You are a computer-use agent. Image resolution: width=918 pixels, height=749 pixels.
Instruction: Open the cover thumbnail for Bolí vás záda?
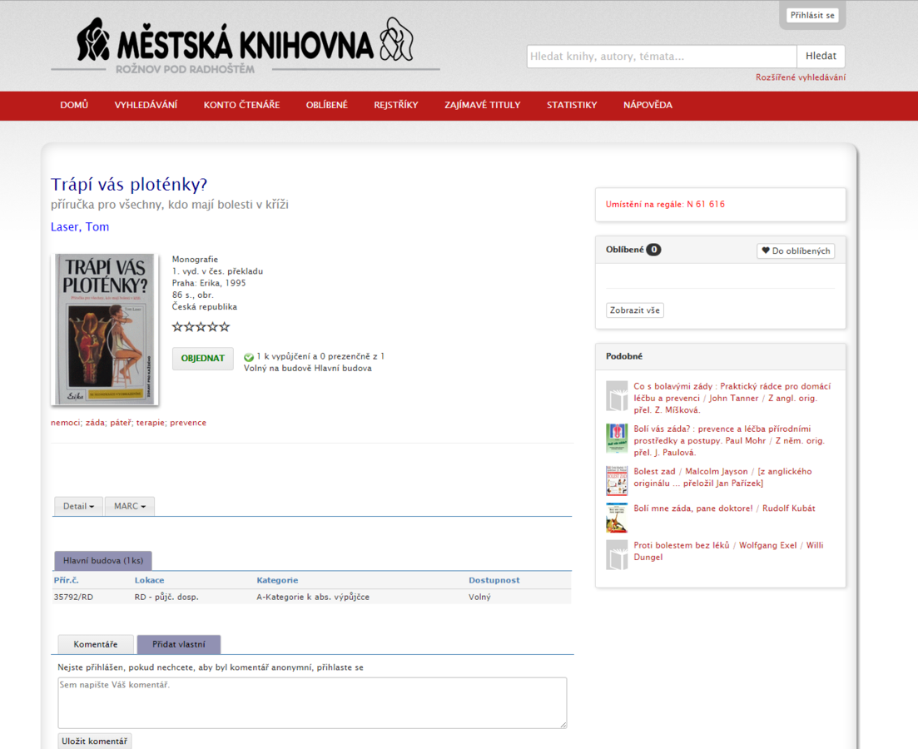(617, 439)
